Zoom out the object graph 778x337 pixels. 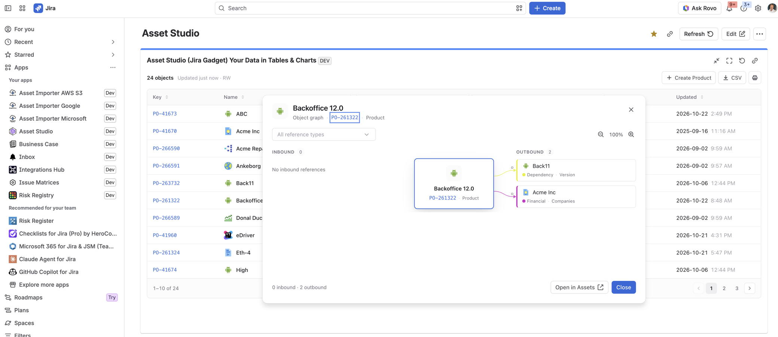pos(601,134)
